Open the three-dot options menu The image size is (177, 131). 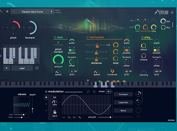coord(173,25)
